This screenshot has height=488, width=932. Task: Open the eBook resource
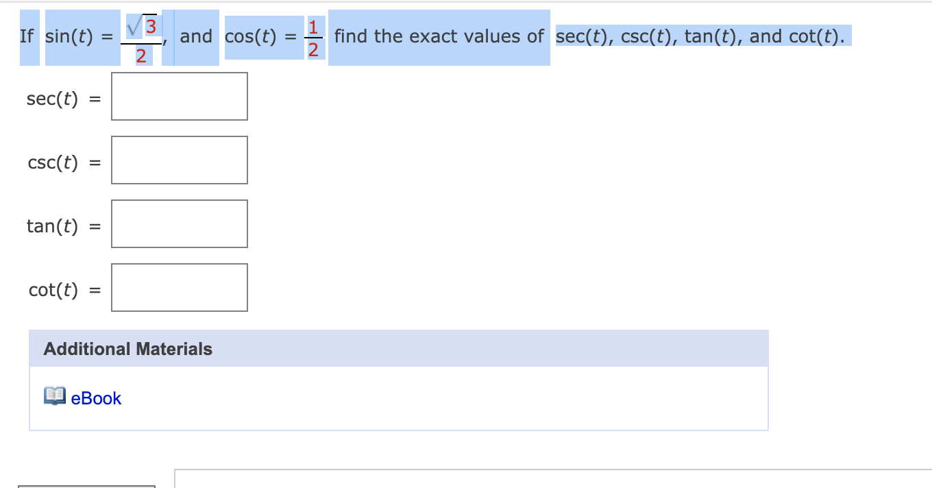pos(96,398)
